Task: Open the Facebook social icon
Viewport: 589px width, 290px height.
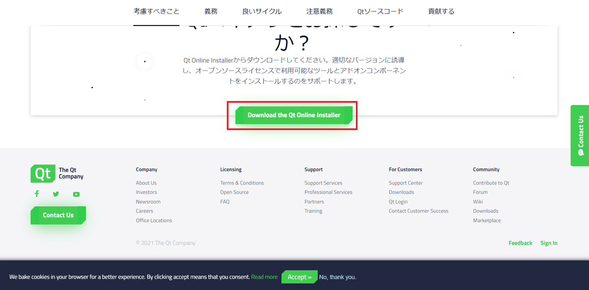Action: point(36,194)
